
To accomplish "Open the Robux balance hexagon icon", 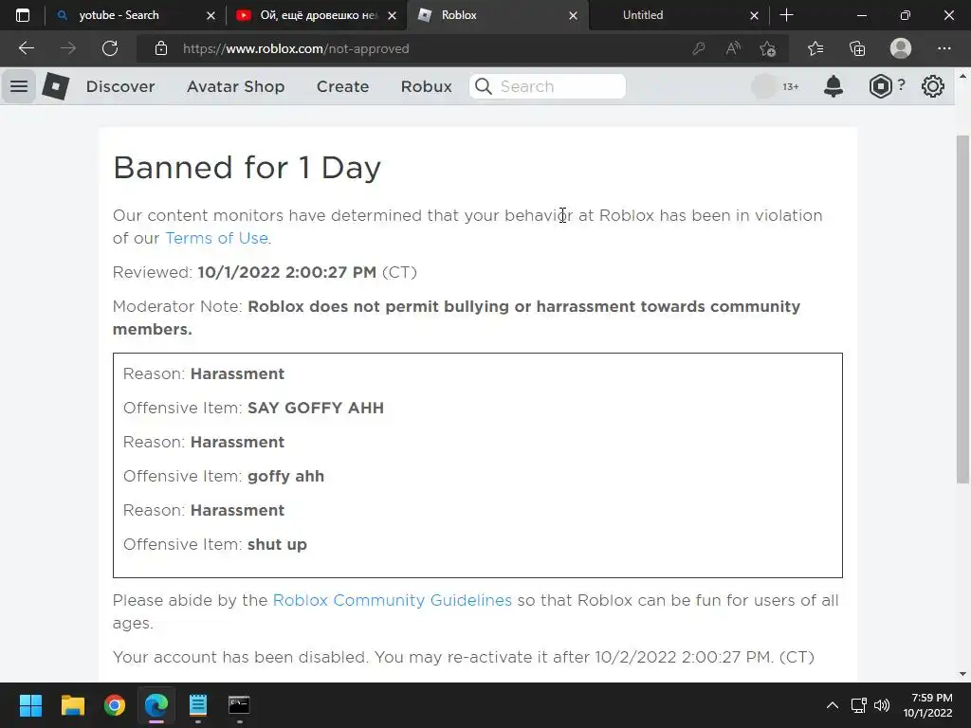I will [880, 86].
